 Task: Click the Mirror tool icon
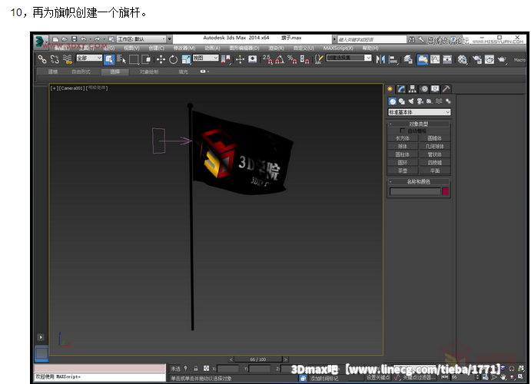pos(380,60)
